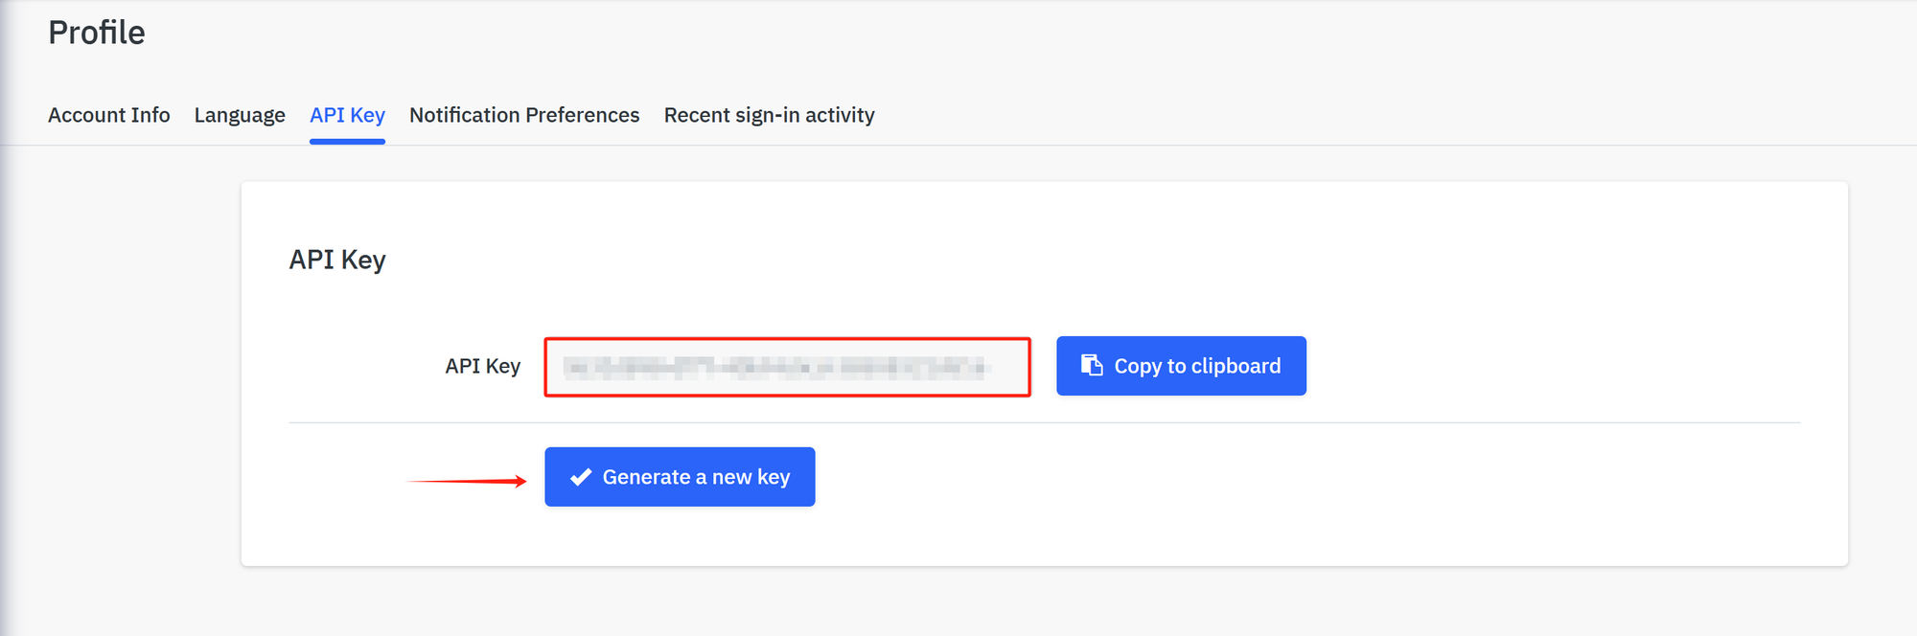The height and width of the screenshot is (636, 1917).
Task: Click the gray page background below the card
Action: (x=958, y=603)
